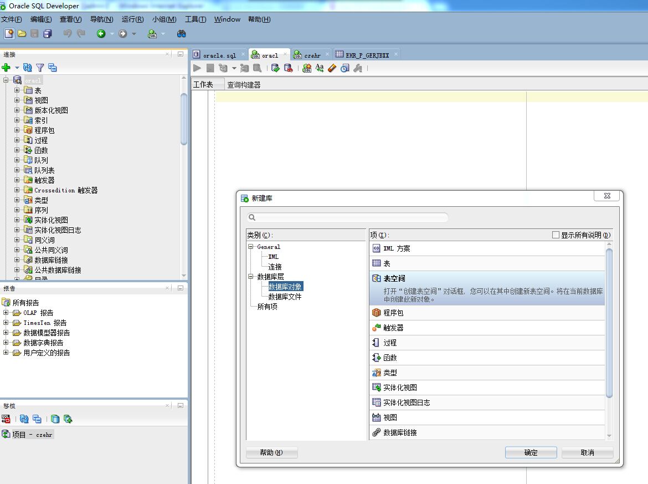Click the 确定 button in dialog
This screenshot has height=484, width=648.
tap(531, 452)
